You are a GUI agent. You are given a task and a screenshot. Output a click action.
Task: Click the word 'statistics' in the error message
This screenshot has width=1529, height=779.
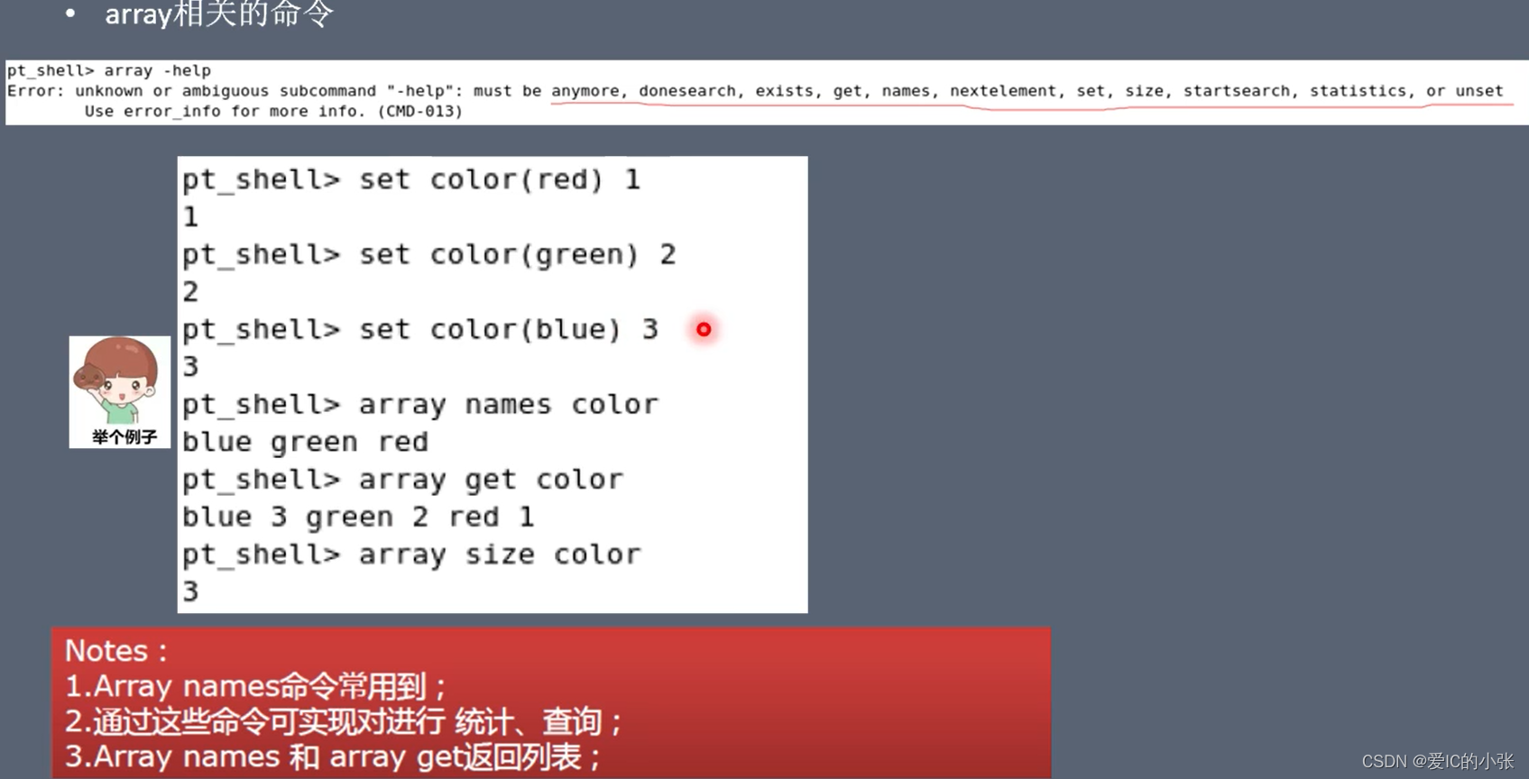tap(1358, 91)
